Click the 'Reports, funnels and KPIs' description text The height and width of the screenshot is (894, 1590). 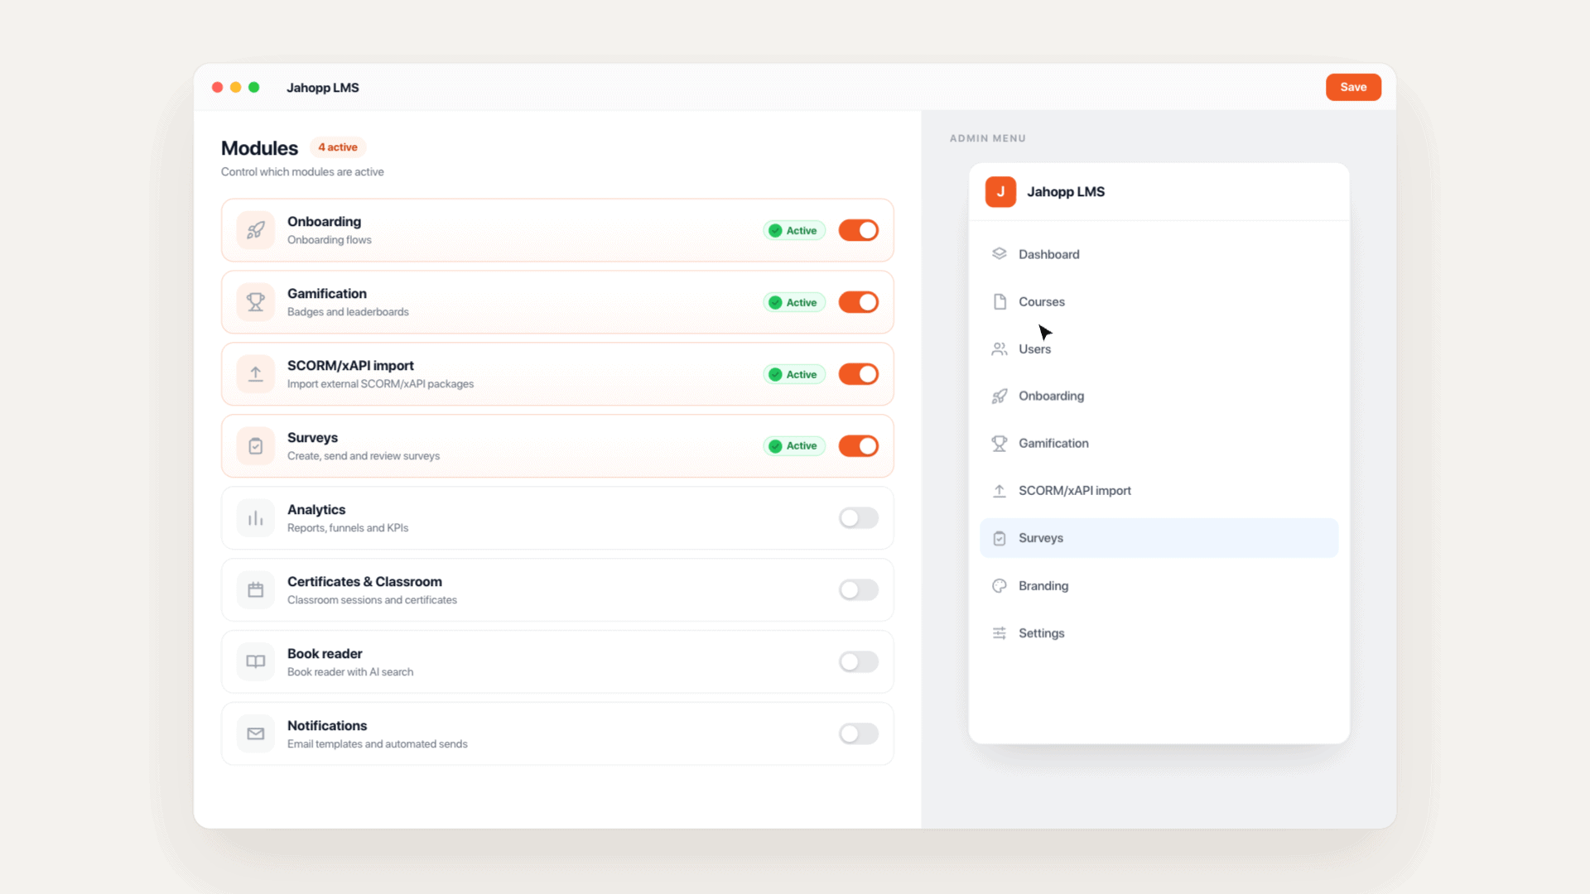[x=348, y=528]
